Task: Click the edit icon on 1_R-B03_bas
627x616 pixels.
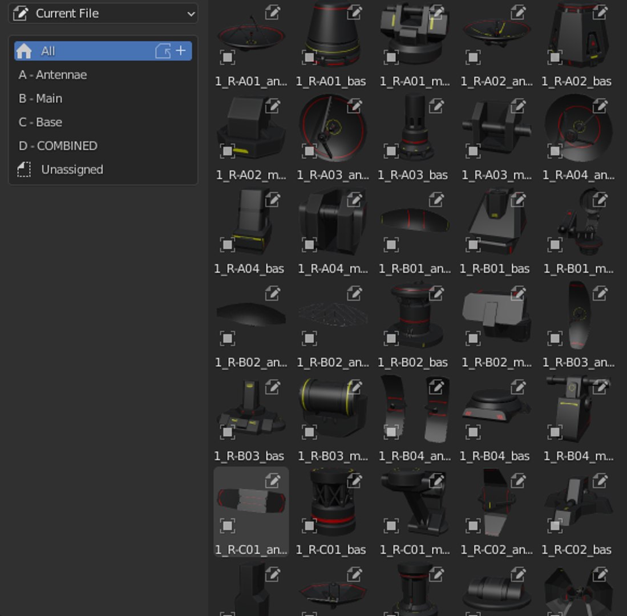Action: 272,387
